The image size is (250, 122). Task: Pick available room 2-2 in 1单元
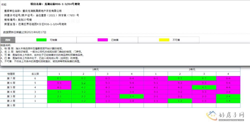pos(83,96)
